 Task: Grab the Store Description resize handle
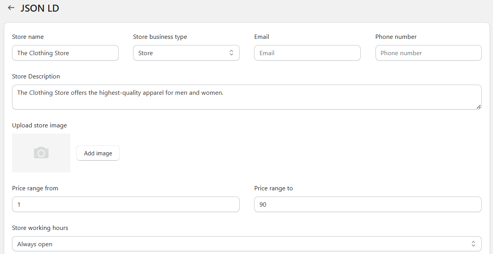(478, 106)
